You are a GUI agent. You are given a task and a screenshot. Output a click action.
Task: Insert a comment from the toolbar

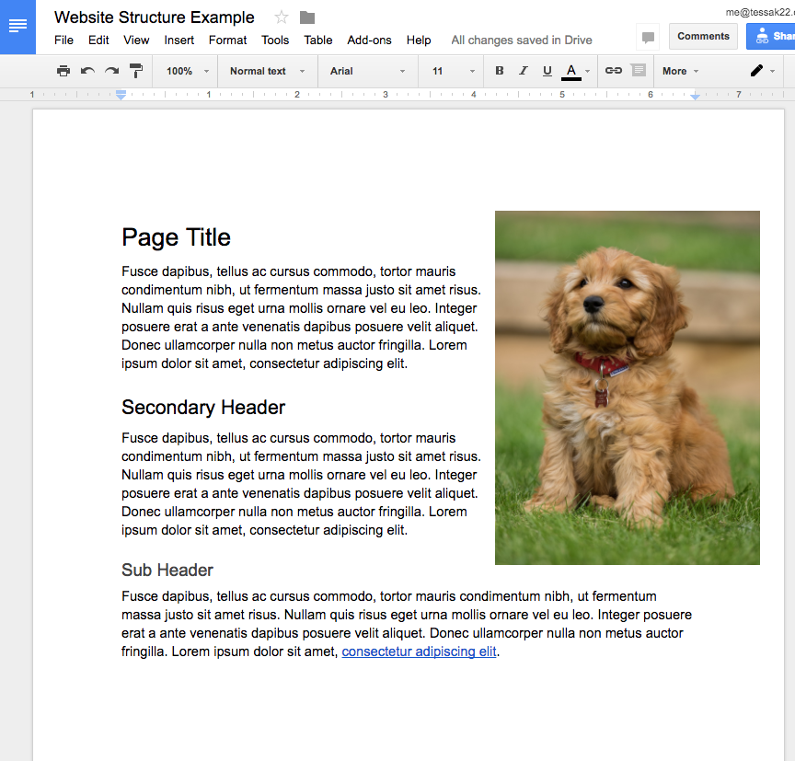(639, 70)
